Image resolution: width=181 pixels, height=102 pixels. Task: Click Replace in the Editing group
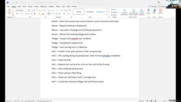114,12
